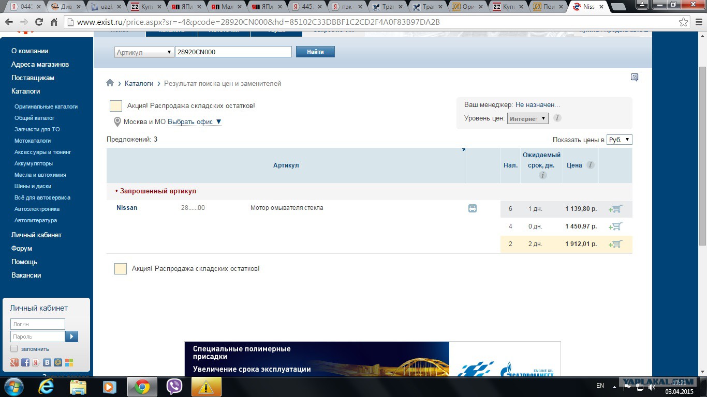Viewport: 707px width, 397px height.
Task: Add the 1 912,01 р. offer to cart
Action: 615,244
